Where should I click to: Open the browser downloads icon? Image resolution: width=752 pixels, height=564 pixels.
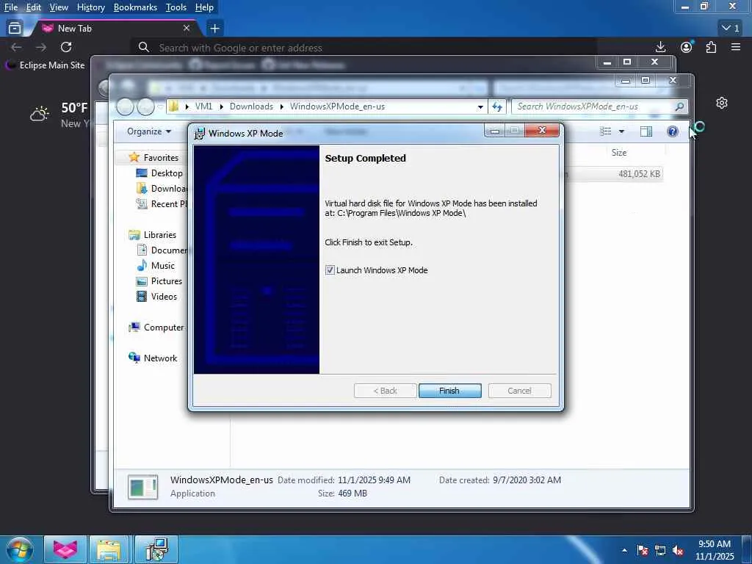[x=660, y=46]
